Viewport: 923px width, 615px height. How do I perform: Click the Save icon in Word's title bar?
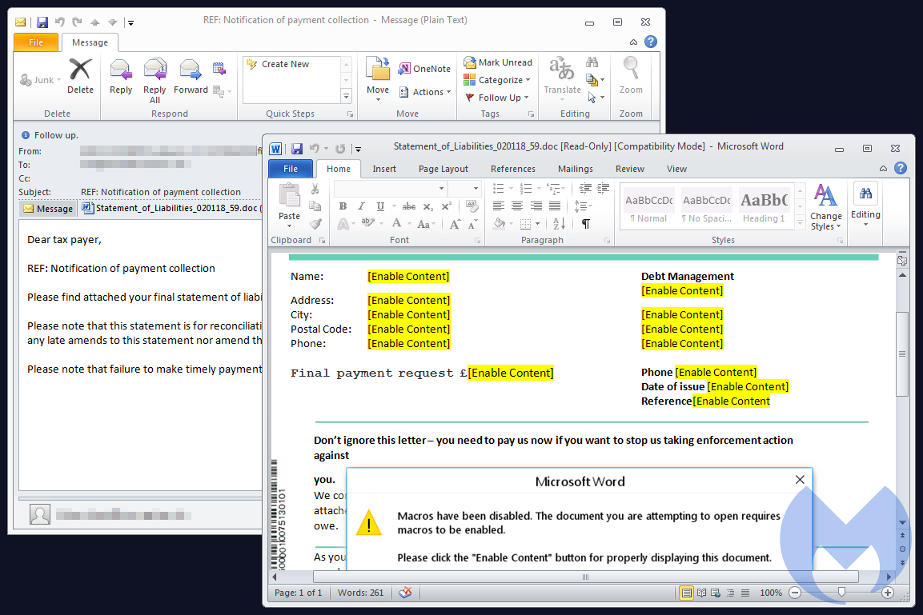pos(297,149)
